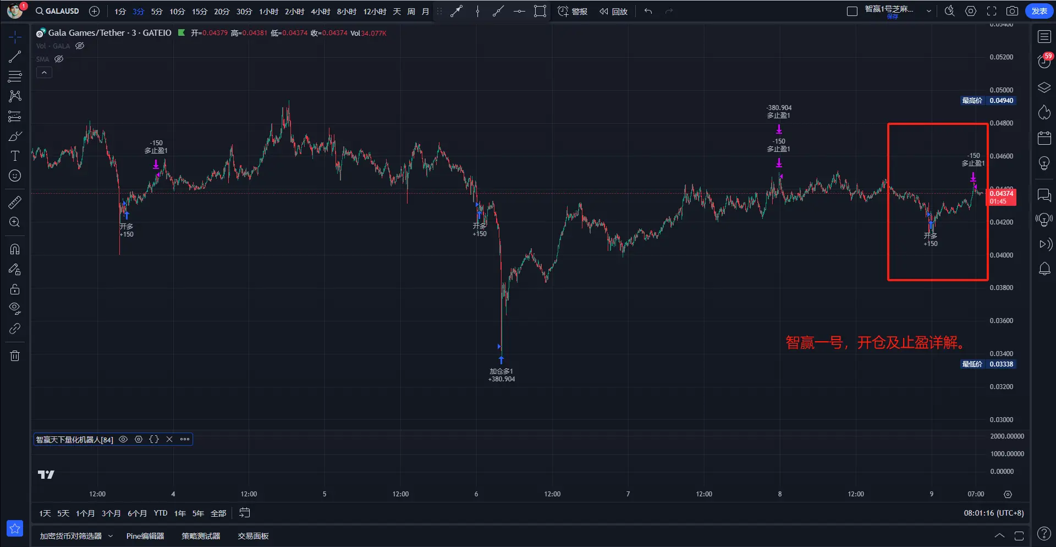Screen dimensions: 1056x547
Task: Set date range to 全部
Action: 218,513
